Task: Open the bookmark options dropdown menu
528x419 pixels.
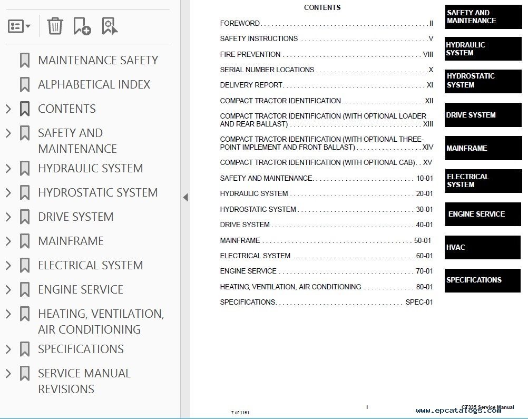Action: [x=19, y=26]
